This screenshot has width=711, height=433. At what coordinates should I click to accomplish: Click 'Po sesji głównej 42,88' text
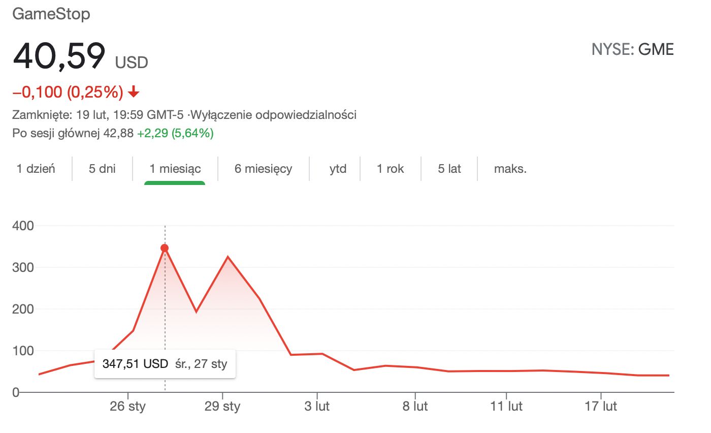[73, 134]
